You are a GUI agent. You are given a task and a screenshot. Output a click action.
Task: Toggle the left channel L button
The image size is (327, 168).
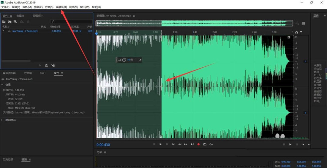pyautogui.click(x=305, y=61)
